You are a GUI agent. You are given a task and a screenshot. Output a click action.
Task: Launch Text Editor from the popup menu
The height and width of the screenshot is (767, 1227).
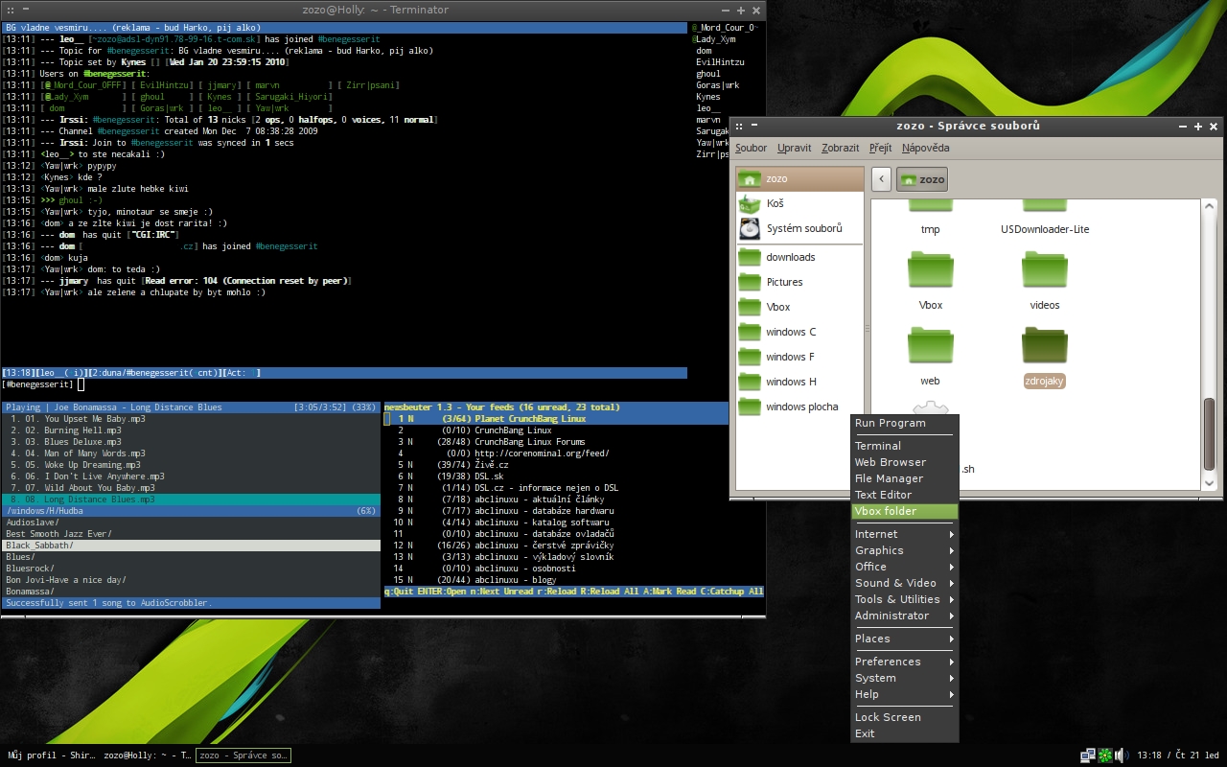(x=905, y=495)
